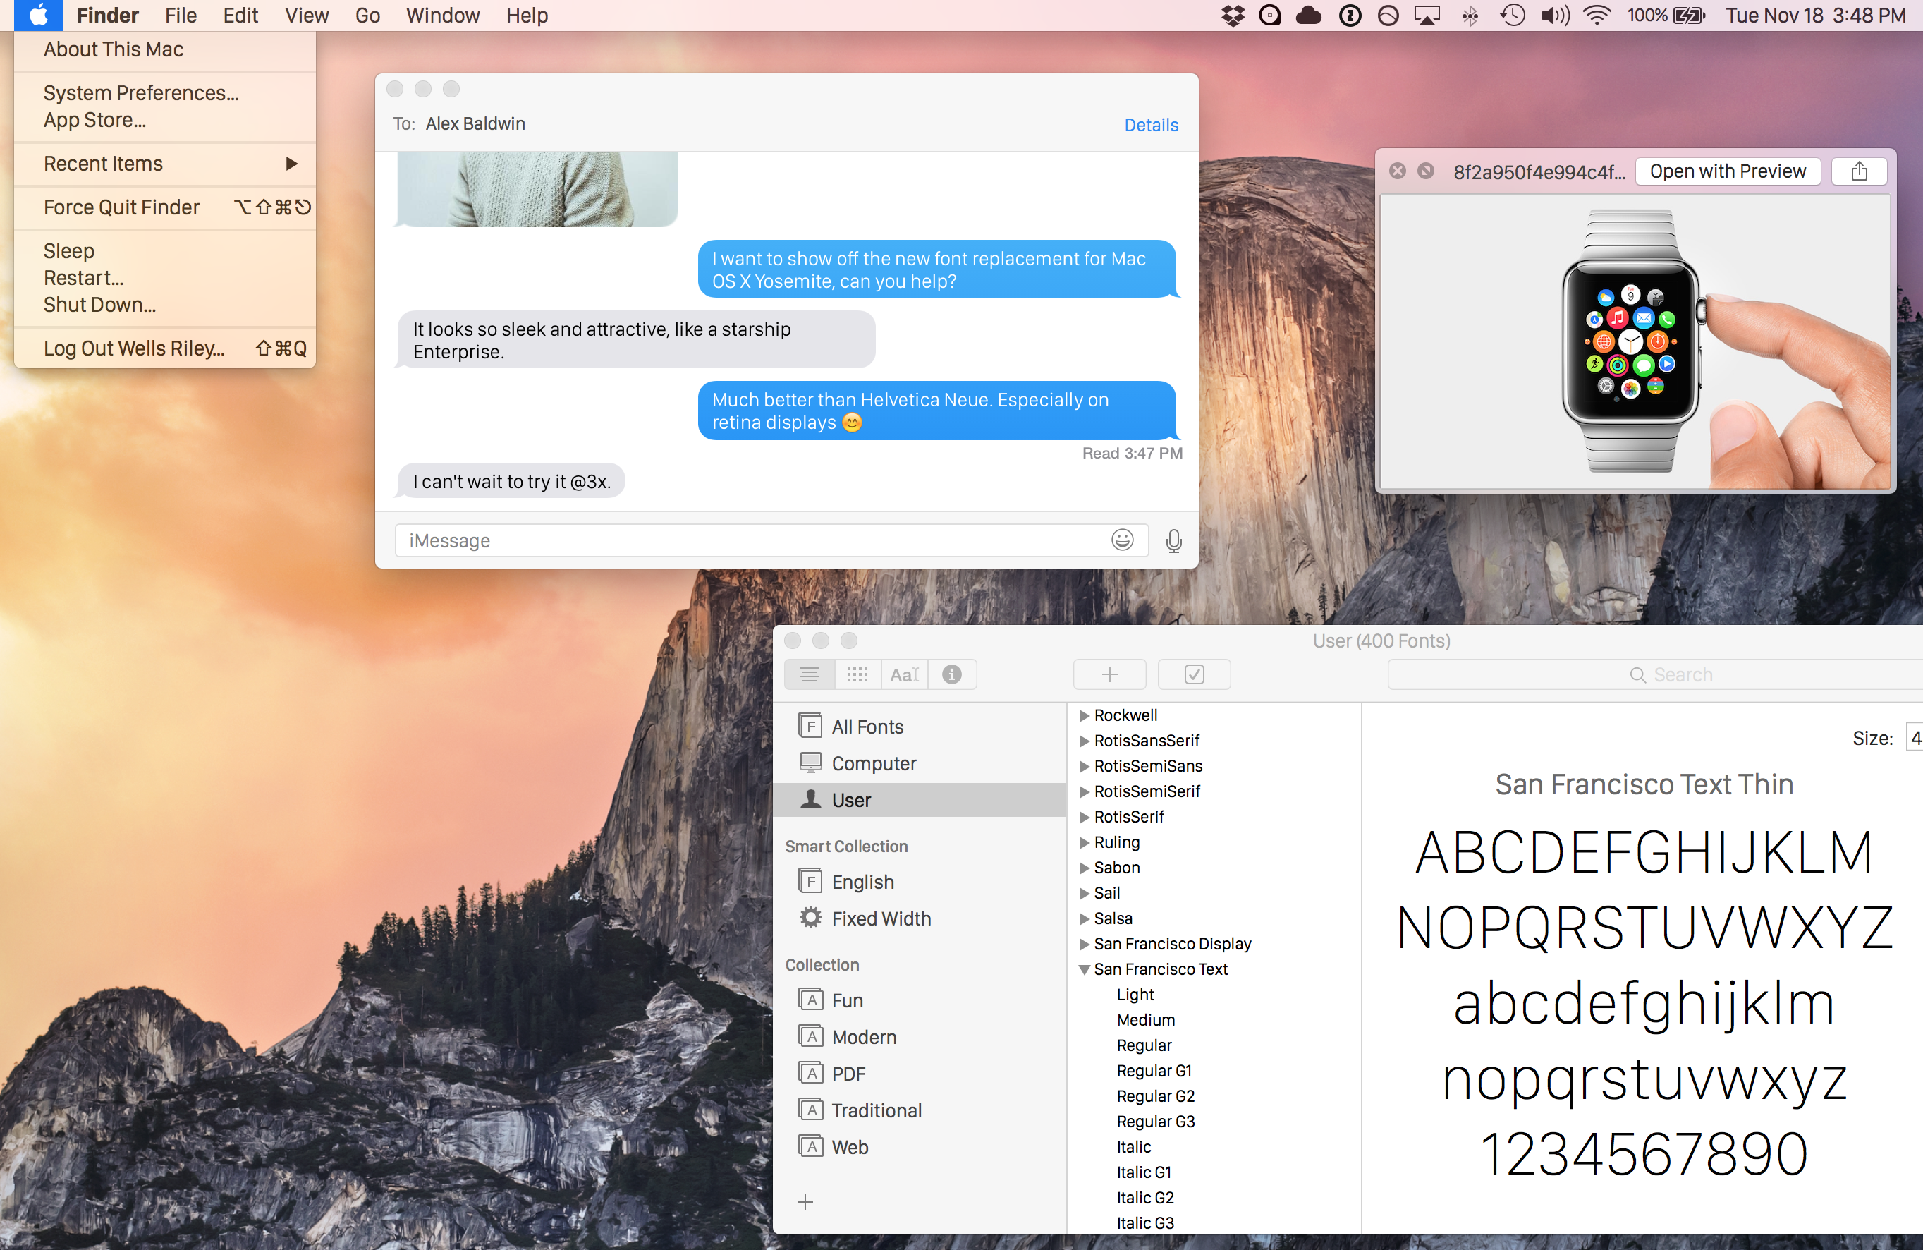Click Open with Preview button for Apple Watch image
Viewport: 1923px width, 1250px height.
[x=1728, y=171]
